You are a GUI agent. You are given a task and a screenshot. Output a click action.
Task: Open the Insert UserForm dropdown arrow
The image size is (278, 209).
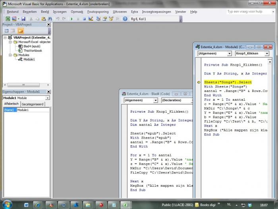(18, 19)
